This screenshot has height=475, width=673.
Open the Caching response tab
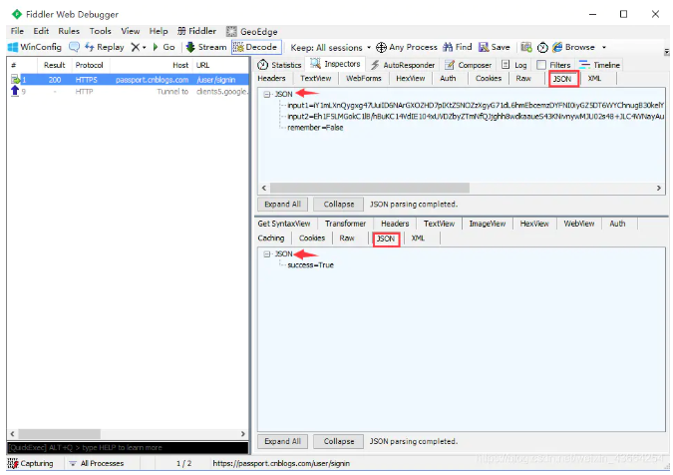point(271,238)
